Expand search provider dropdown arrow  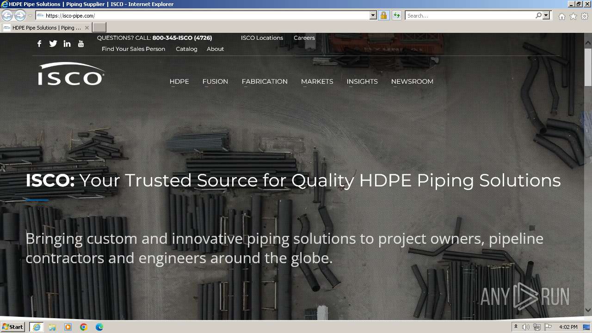click(x=547, y=15)
